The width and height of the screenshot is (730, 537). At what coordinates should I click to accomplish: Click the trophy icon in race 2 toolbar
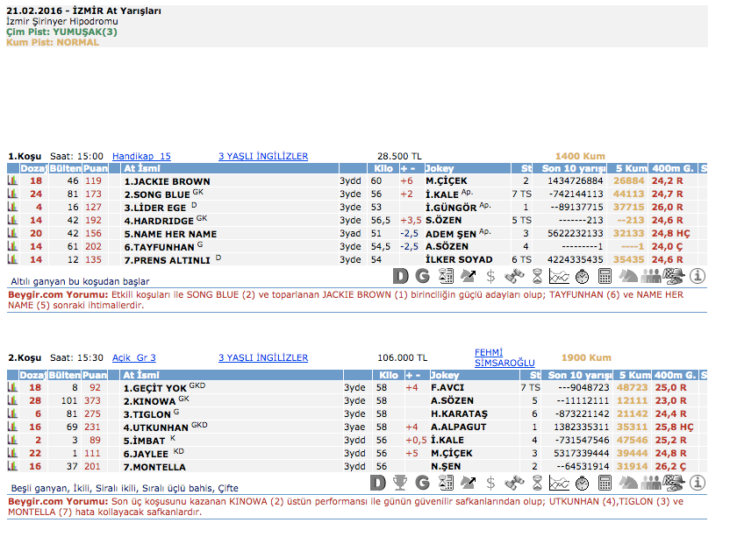pos(400,483)
